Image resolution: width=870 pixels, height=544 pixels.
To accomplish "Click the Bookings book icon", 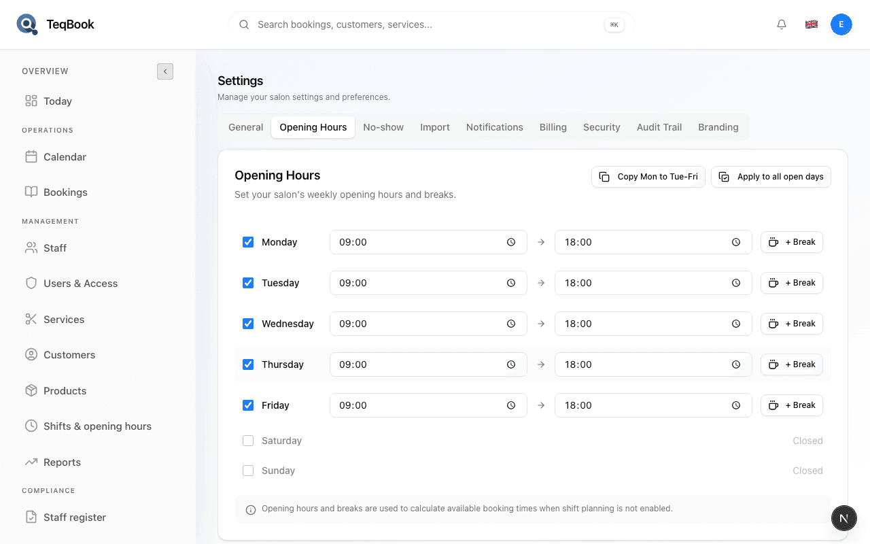I will coord(31,192).
